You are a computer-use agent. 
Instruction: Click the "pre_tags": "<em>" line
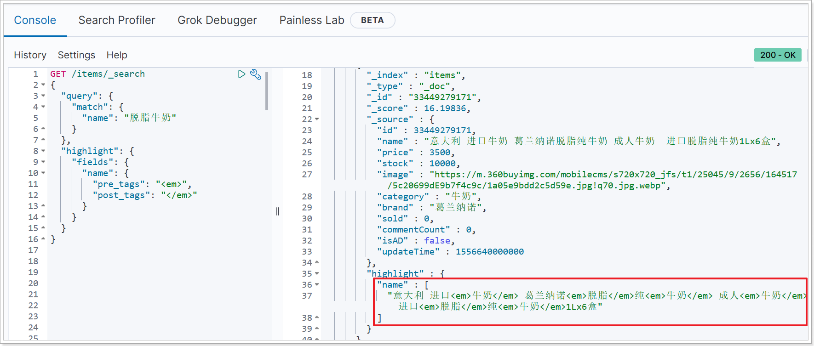tap(142, 184)
